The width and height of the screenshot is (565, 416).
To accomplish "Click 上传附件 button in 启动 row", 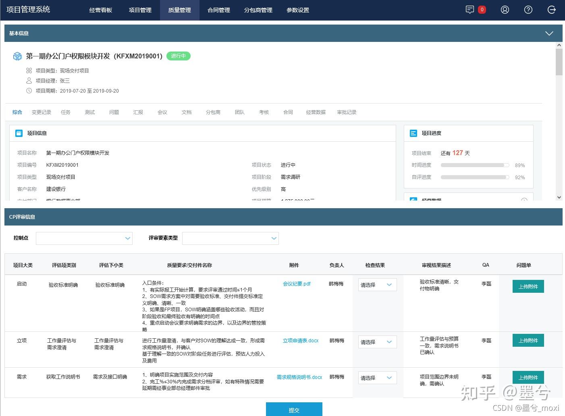I will tap(528, 286).
